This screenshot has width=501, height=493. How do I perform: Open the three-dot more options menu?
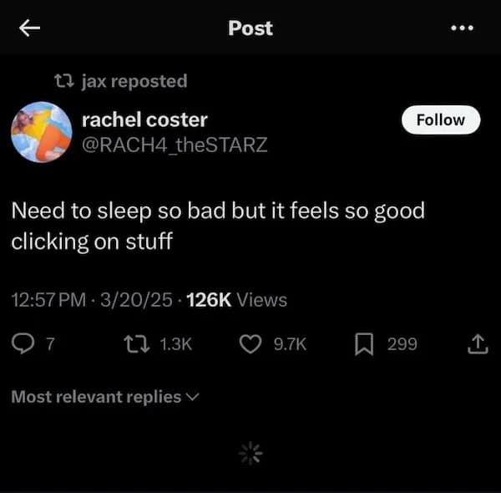point(461,28)
